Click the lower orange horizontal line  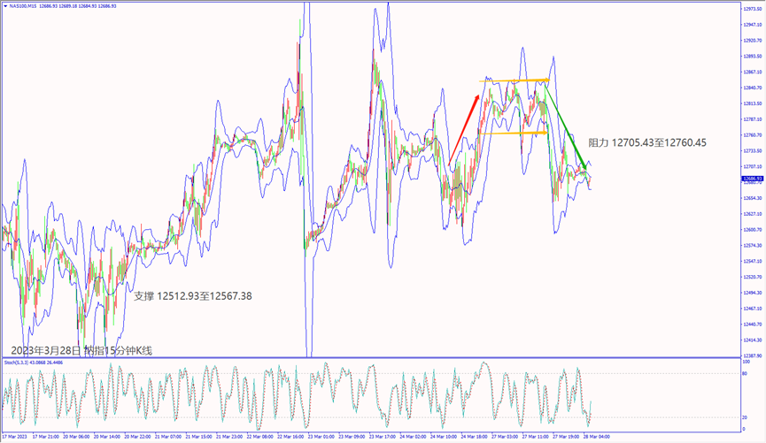coord(515,134)
